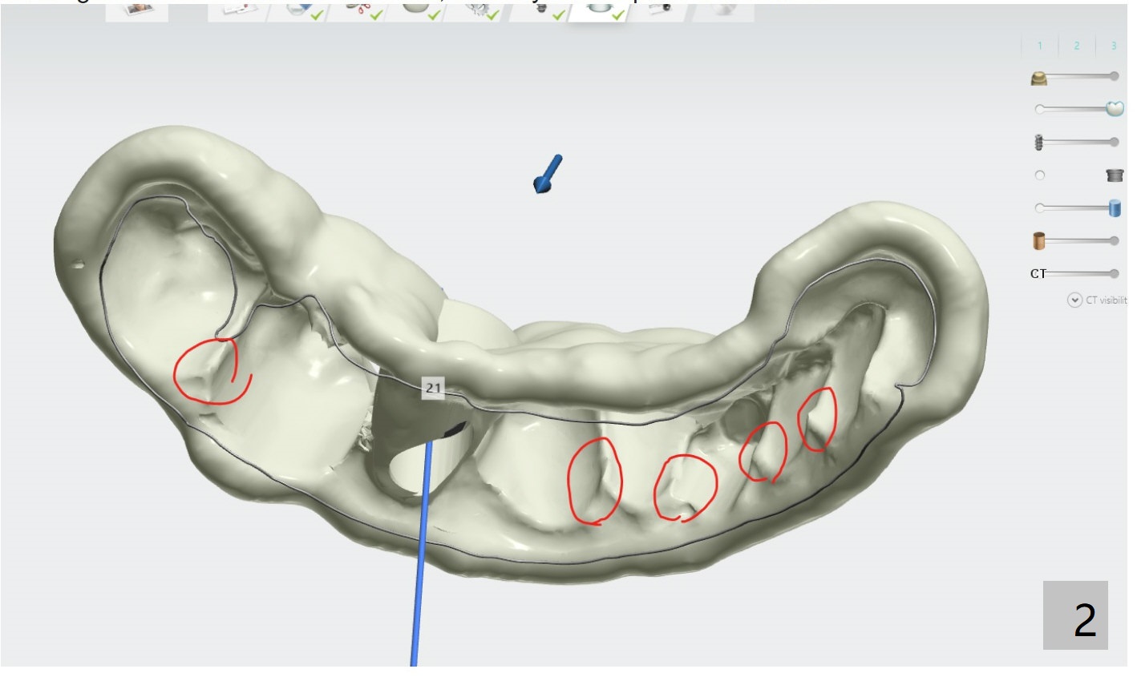This screenshot has height=677, width=1137.
Task: Click the implant screw visibility icon
Action: point(1038,143)
